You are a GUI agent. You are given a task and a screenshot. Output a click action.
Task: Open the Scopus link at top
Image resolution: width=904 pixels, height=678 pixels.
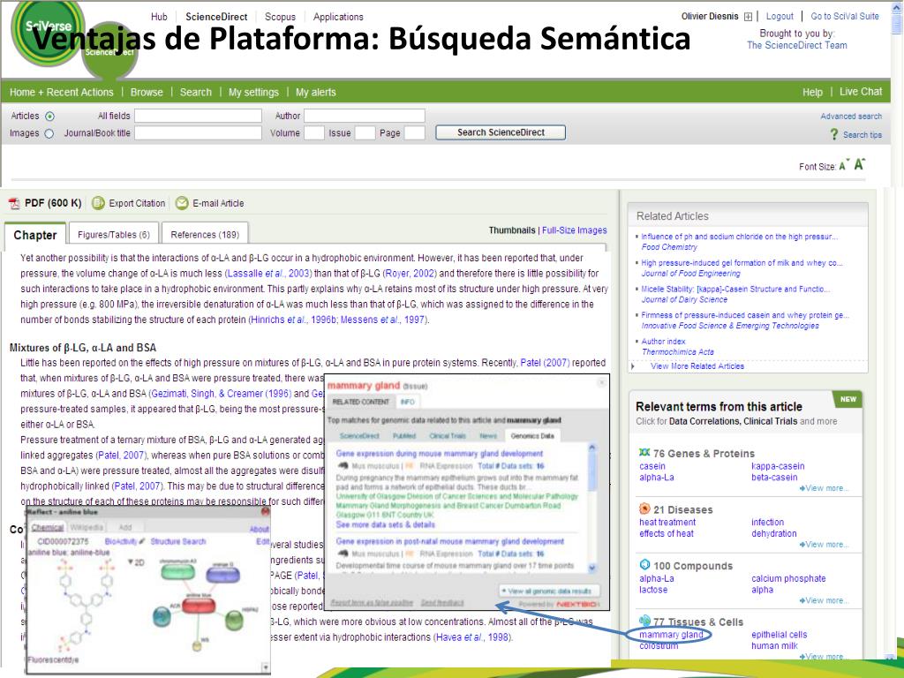[x=280, y=17]
